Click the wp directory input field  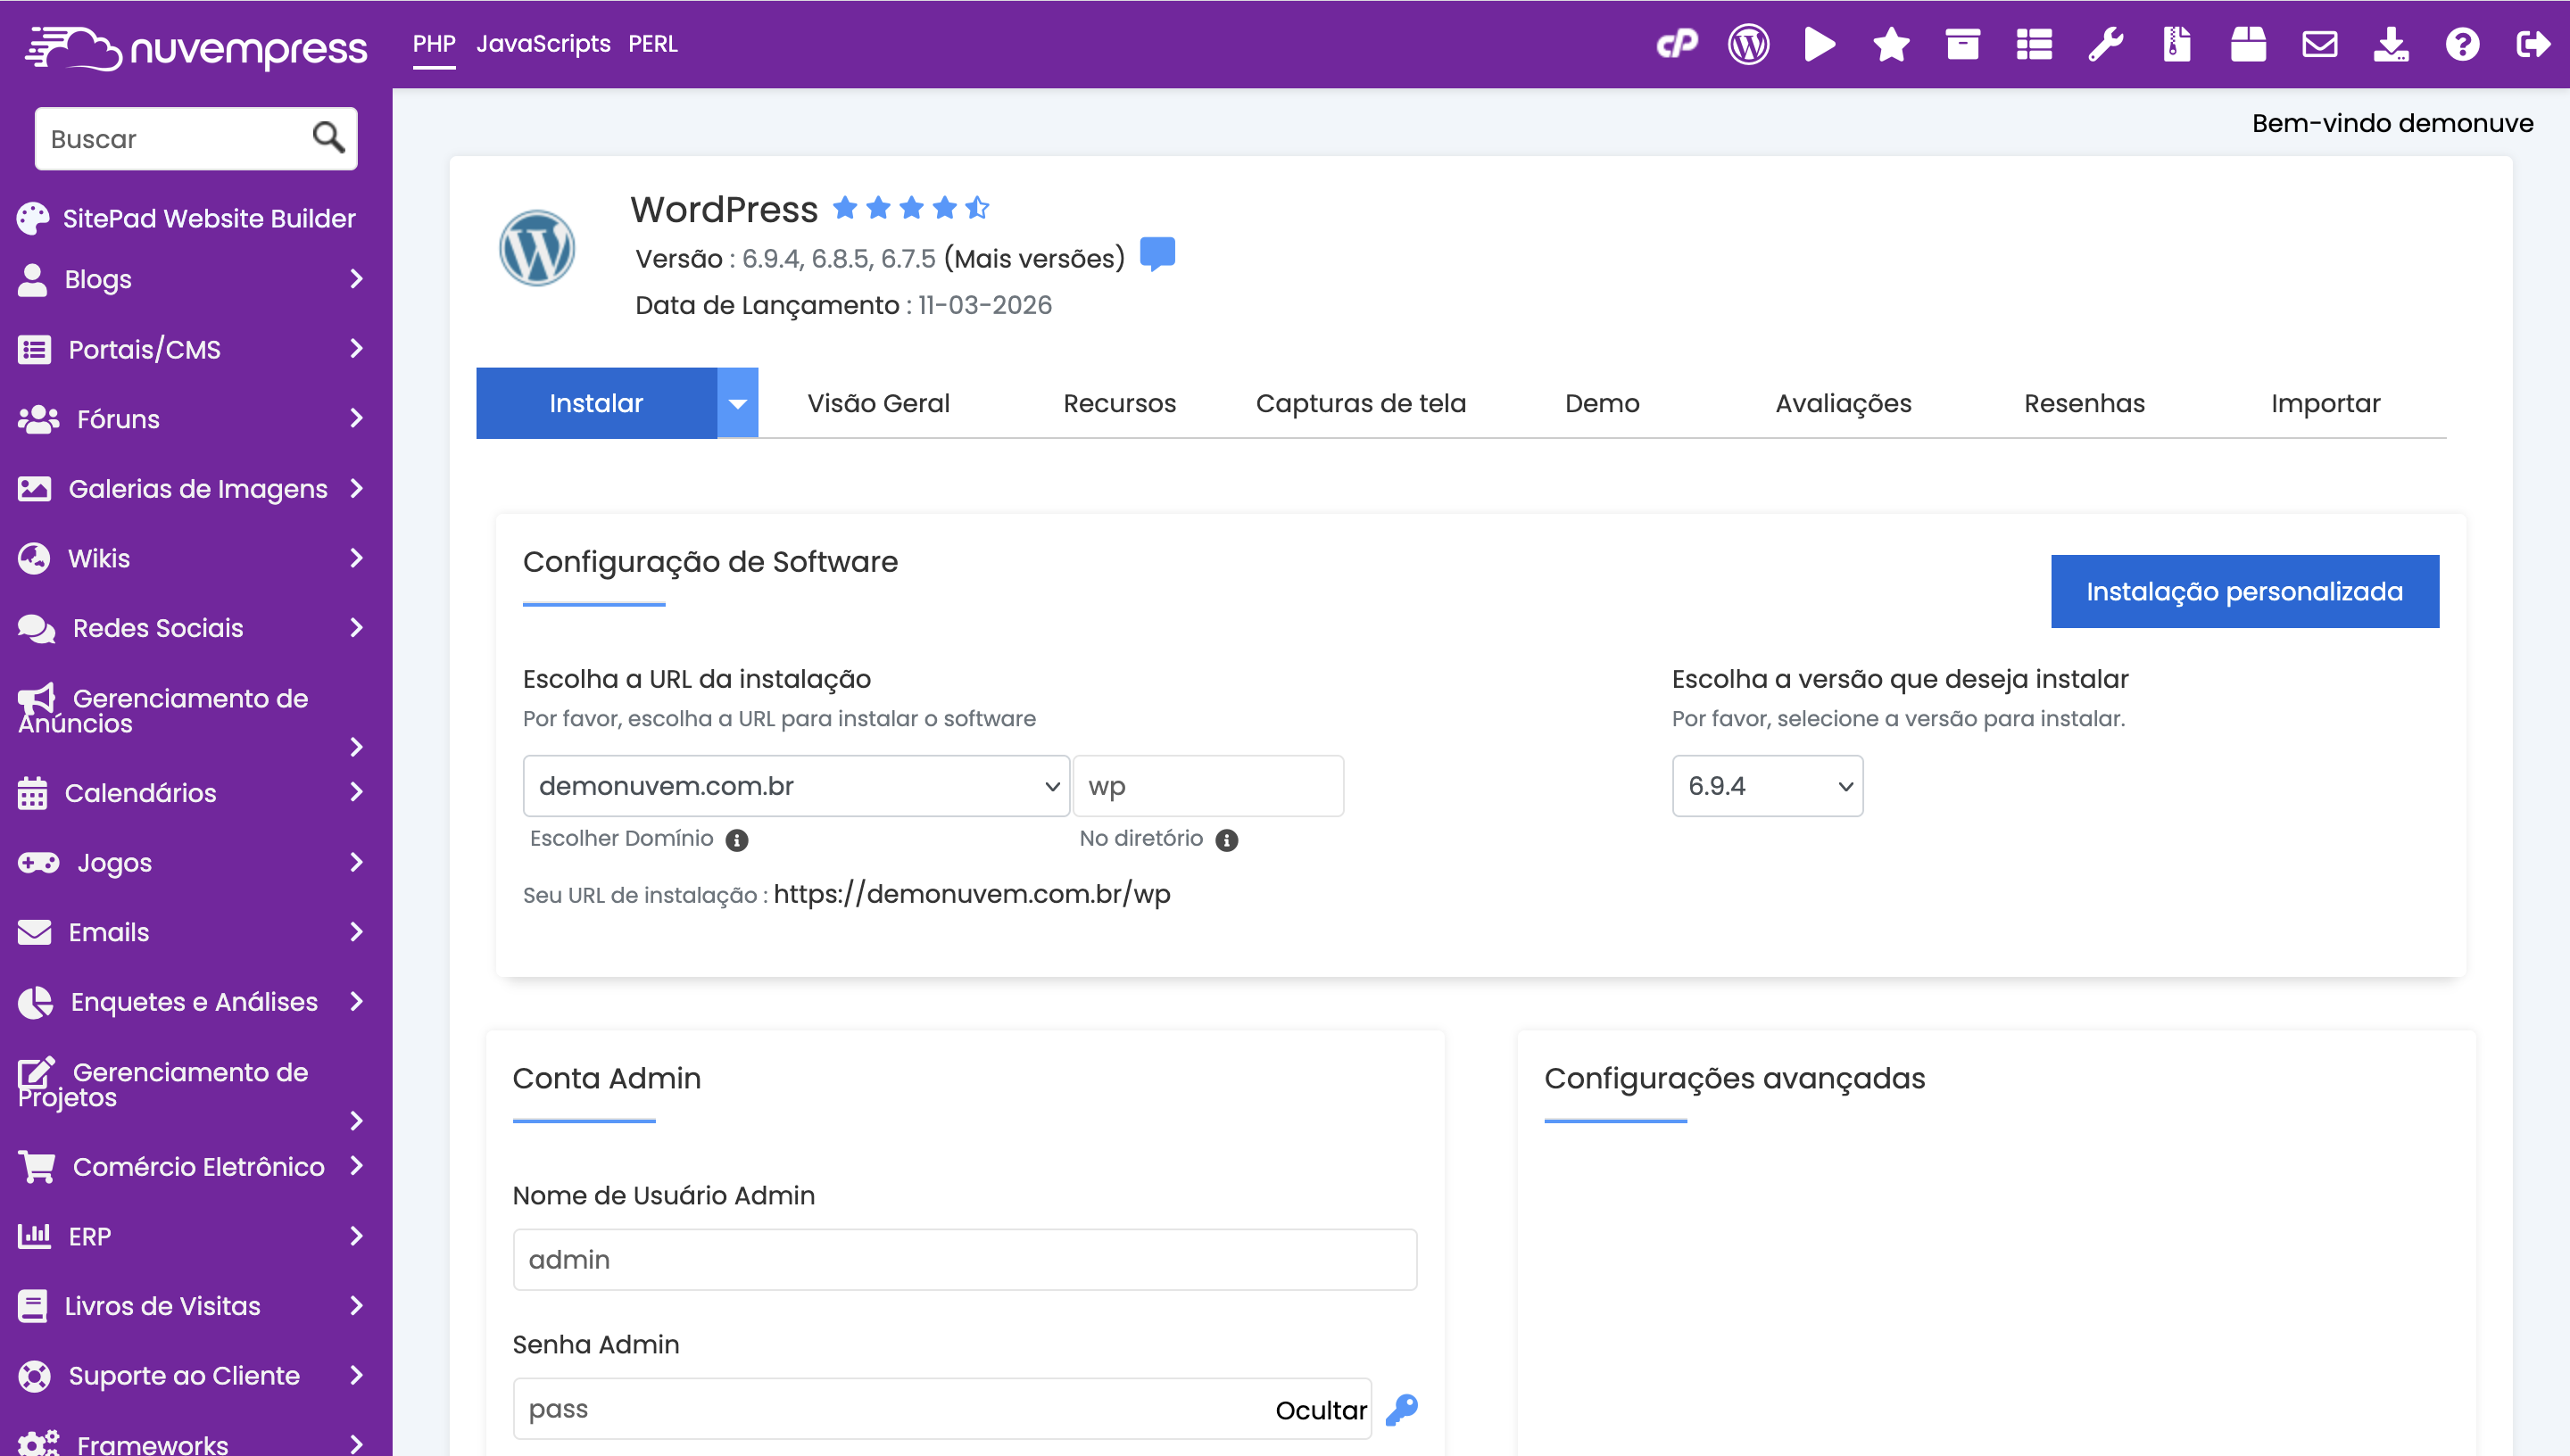[1208, 786]
